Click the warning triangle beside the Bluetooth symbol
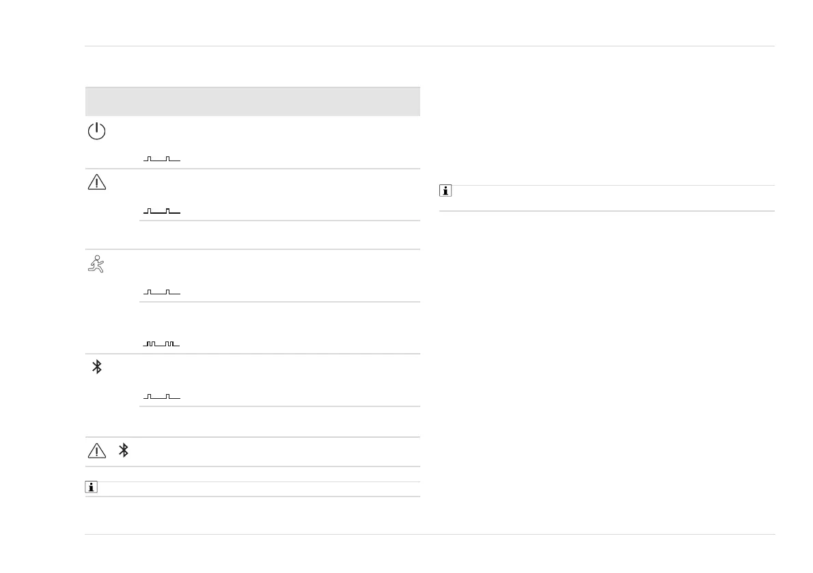This screenshot has height=573, width=813. [97, 451]
